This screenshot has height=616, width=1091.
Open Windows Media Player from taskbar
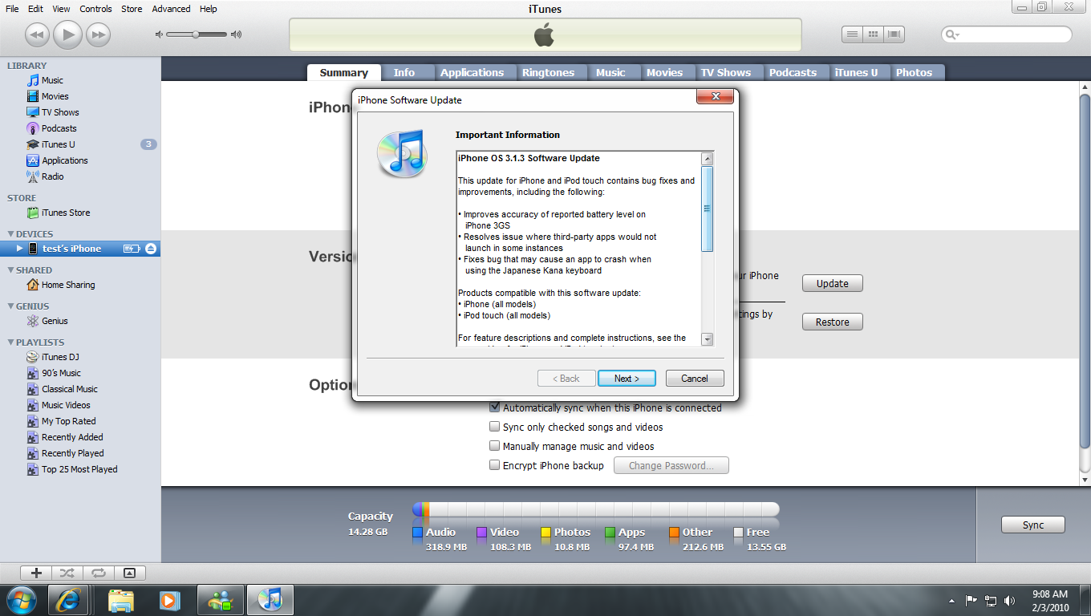point(168,600)
